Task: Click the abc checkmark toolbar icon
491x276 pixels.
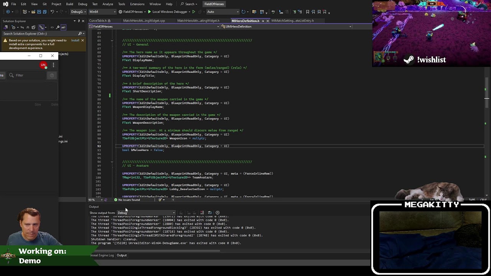Action: [x=273, y=12]
